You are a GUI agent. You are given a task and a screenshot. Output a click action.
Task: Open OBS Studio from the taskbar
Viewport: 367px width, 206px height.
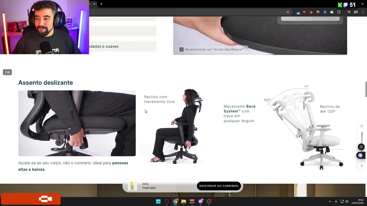click(209, 201)
